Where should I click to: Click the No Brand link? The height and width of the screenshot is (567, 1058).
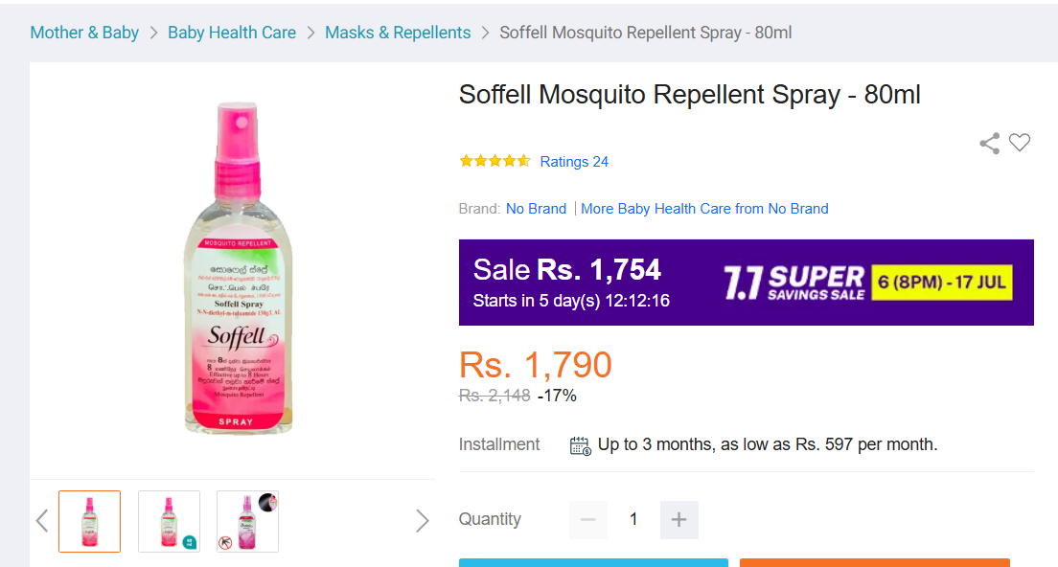pos(536,209)
